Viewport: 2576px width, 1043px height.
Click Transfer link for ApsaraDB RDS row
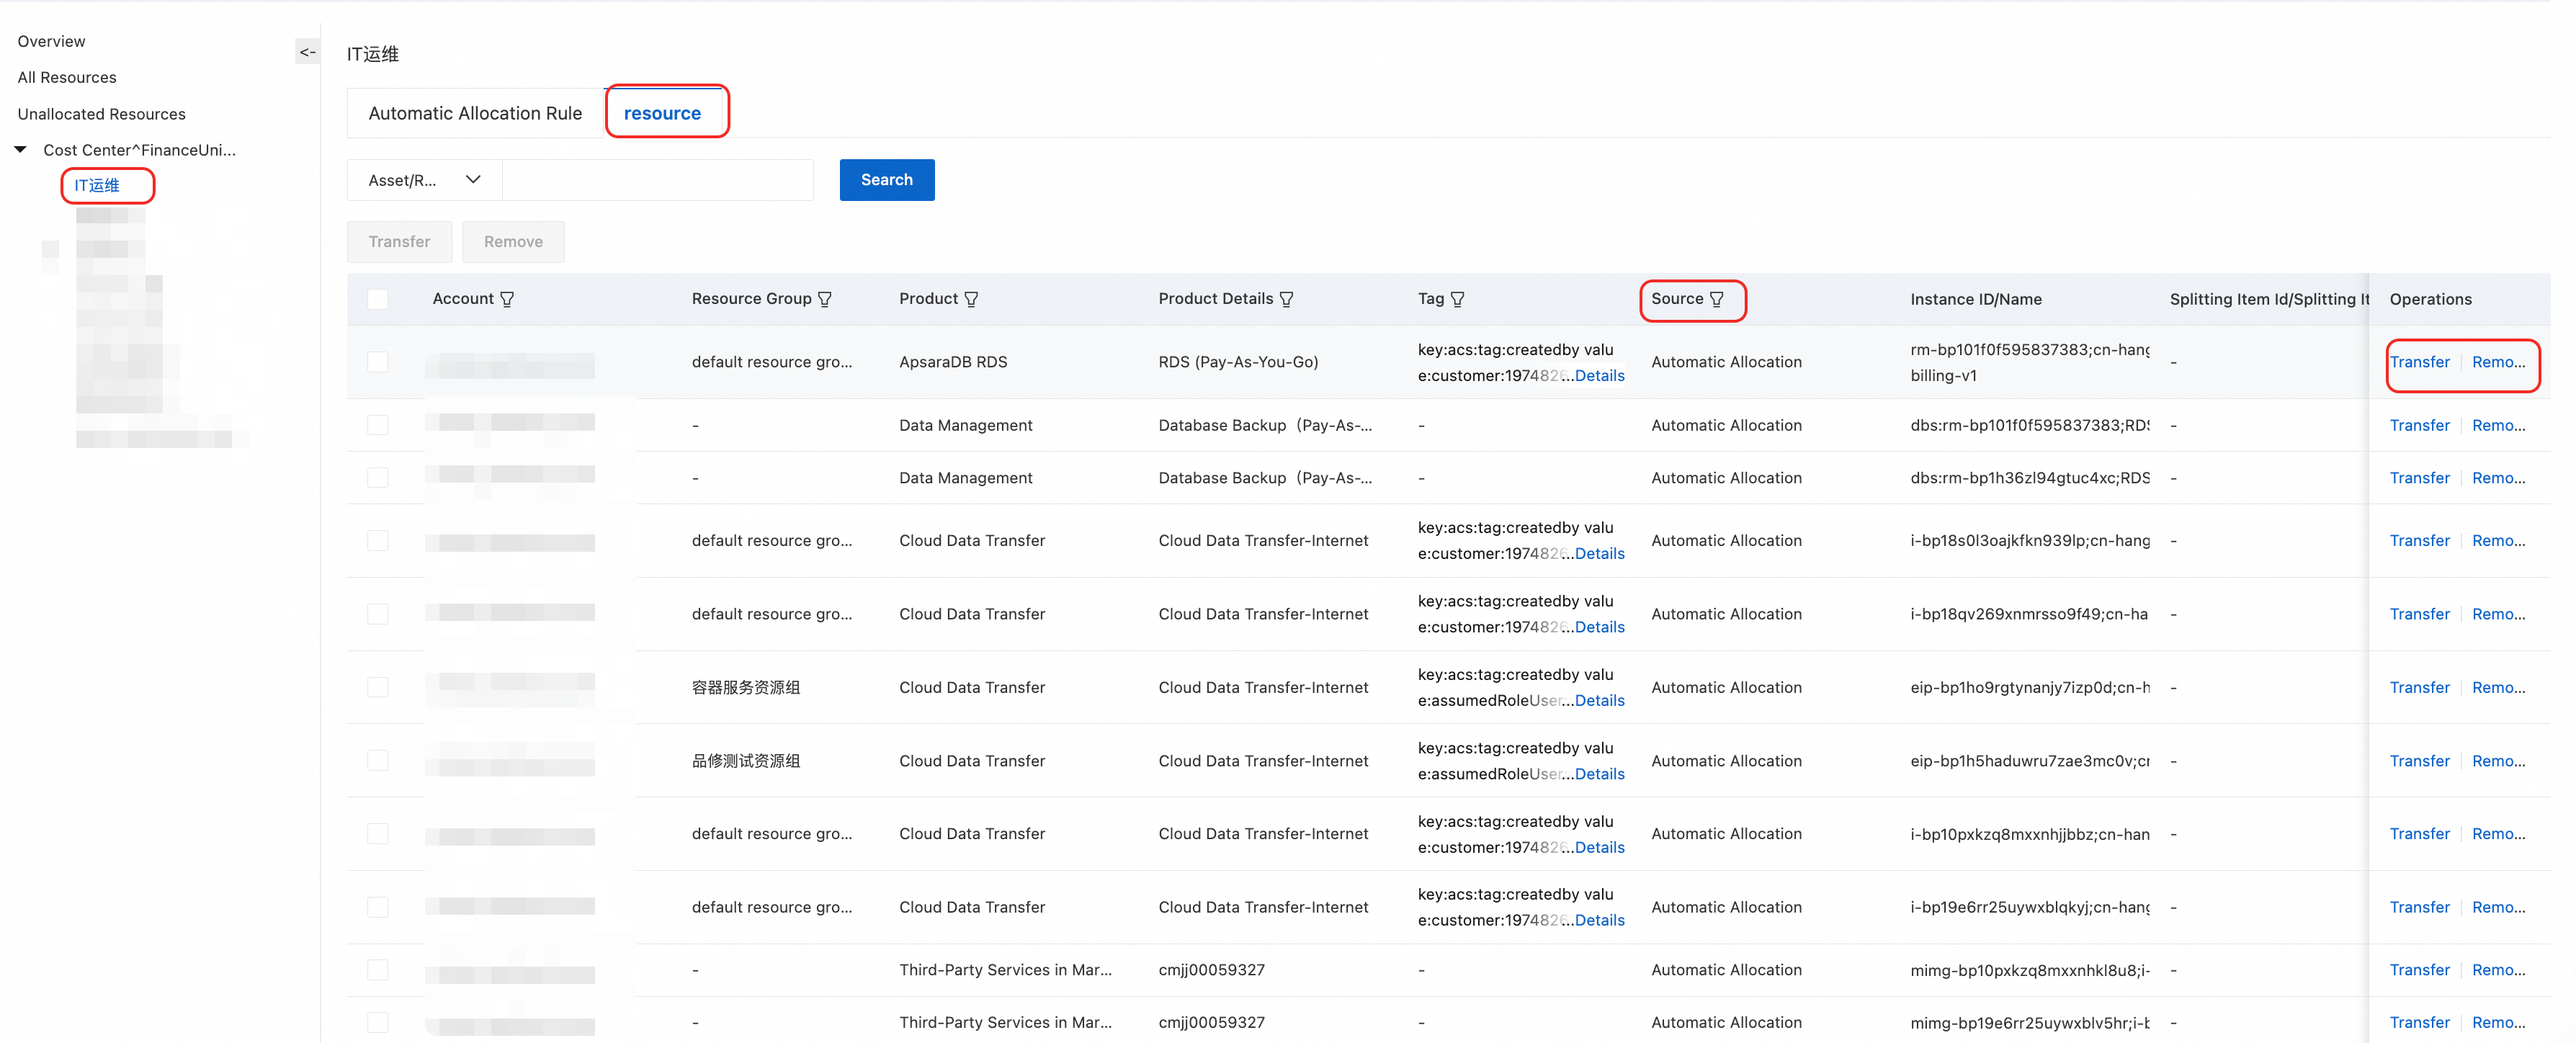(x=2419, y=362)
